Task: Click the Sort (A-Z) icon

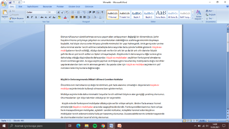Action: 98,12
